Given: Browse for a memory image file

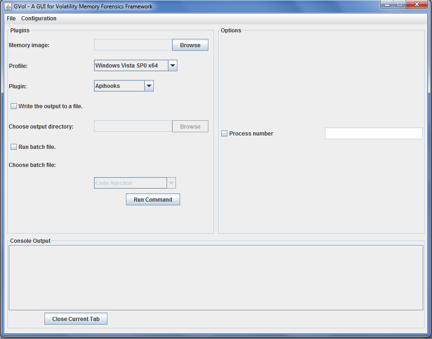Looking at the screenshot, I should (x=190, y=45).
